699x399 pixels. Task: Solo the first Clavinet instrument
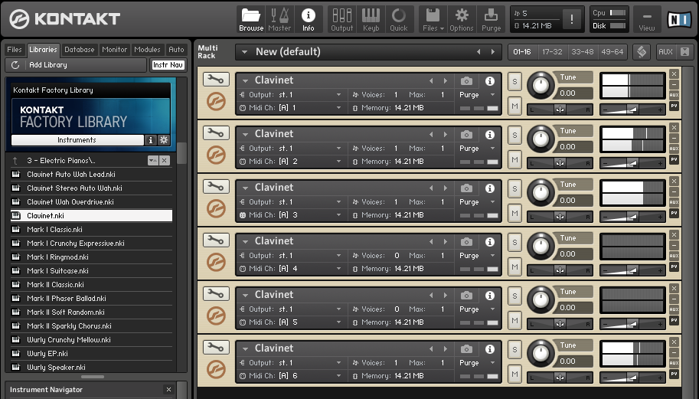pyautogui.click(x=515, y=81)
